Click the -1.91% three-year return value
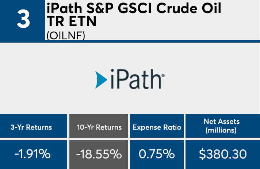The width and height of the screenshot is (260, 169). 33,154
